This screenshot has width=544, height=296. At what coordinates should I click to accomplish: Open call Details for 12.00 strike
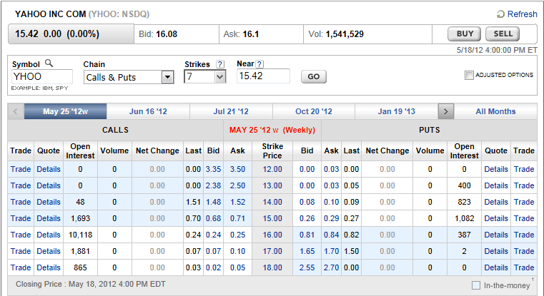49,169
